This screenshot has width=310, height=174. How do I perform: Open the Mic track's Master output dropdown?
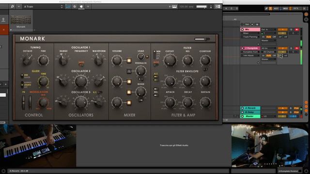268,41
